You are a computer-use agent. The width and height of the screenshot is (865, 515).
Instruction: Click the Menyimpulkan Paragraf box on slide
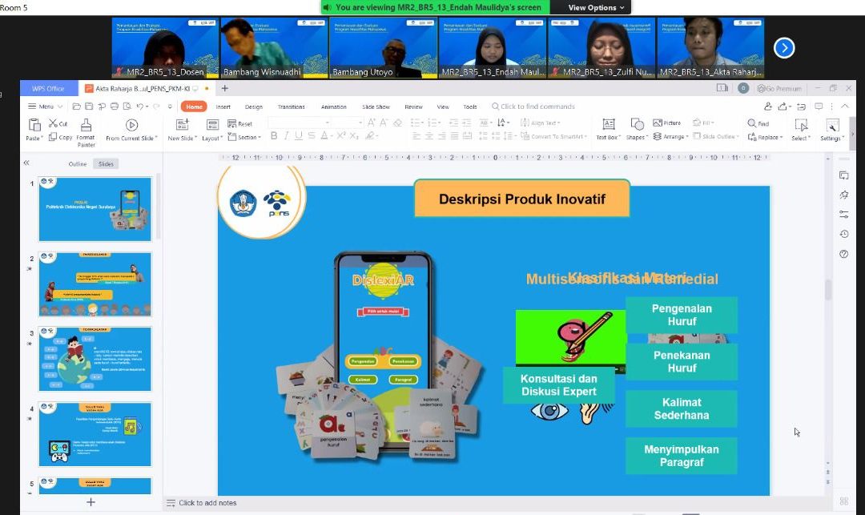point(682,456)
